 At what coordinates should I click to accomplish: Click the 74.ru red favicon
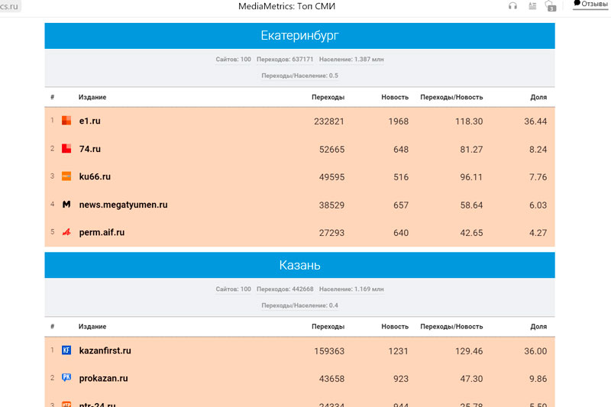pos(66,149)
